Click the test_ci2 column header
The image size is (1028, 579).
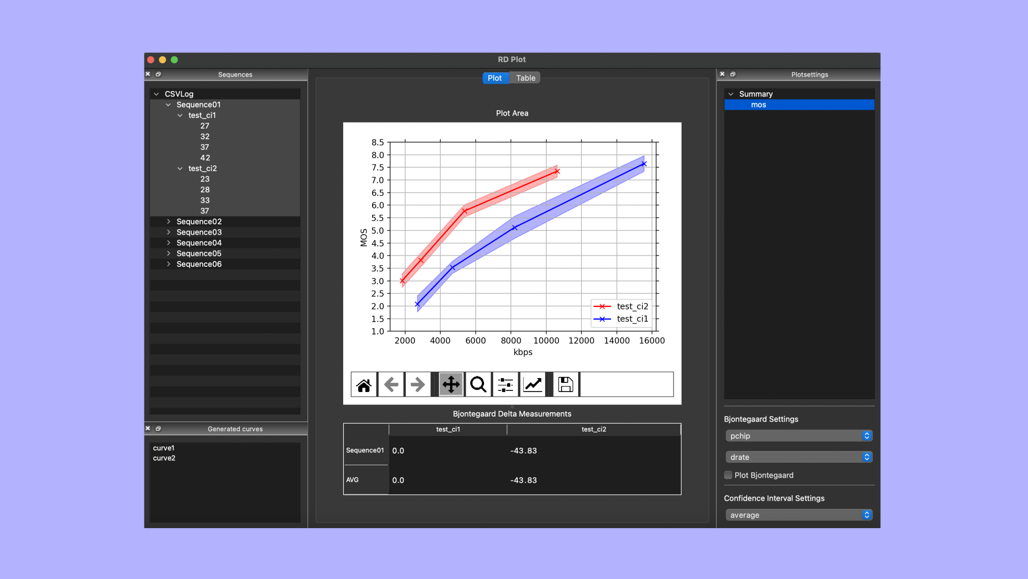594,430
